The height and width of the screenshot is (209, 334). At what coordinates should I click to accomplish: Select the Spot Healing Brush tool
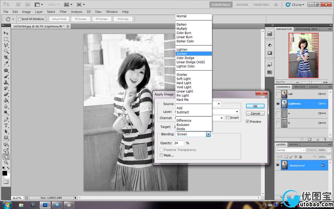tap(6, 70)
